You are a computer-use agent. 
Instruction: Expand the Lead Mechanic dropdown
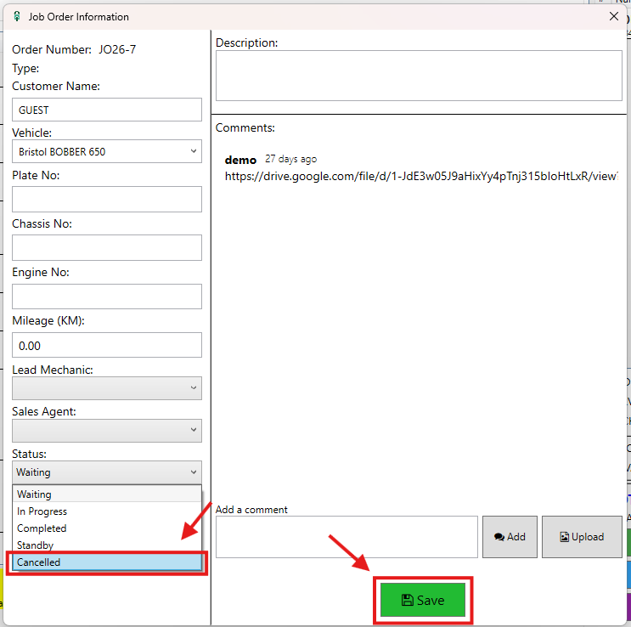(x=107, y=388)
